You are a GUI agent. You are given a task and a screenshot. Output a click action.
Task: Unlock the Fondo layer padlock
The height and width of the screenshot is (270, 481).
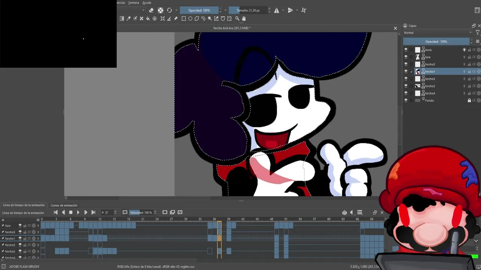pos(469,100)
